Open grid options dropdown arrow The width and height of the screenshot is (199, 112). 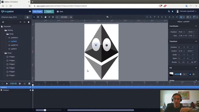pyautogui.click(x=191, y=17)
